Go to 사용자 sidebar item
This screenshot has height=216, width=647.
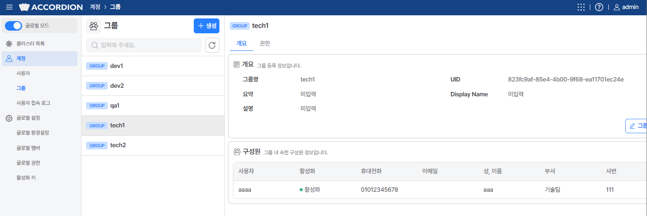[x=23, y=73]
